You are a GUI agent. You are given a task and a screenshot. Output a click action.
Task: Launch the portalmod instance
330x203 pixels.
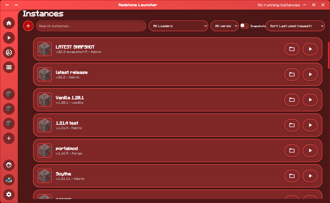tap(310, 150)
